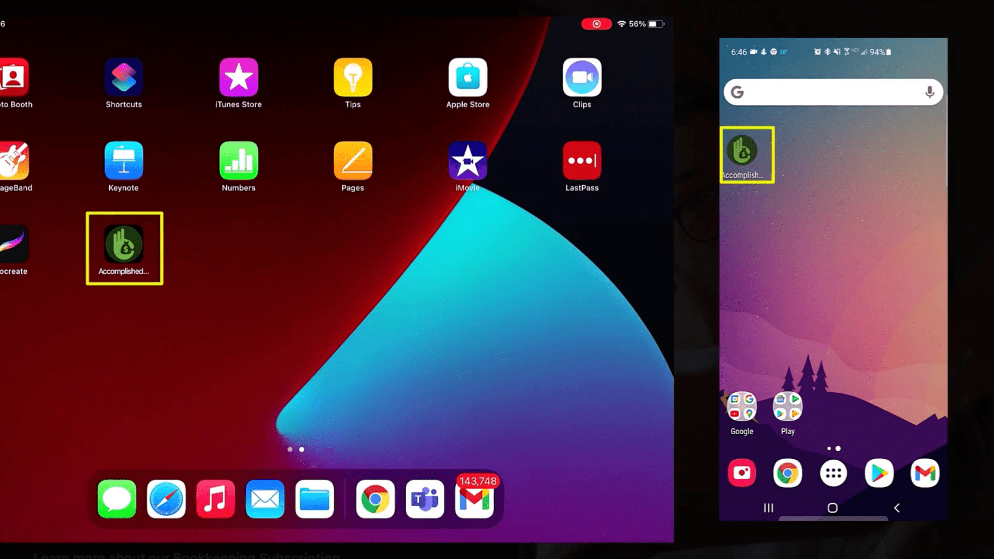The height and width of the screenshot is (559, 994).
Task: Navigate to second home screen page
Action: [302, 449]
